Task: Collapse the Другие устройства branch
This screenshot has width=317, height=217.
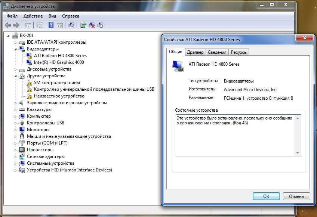Action: 15,76
